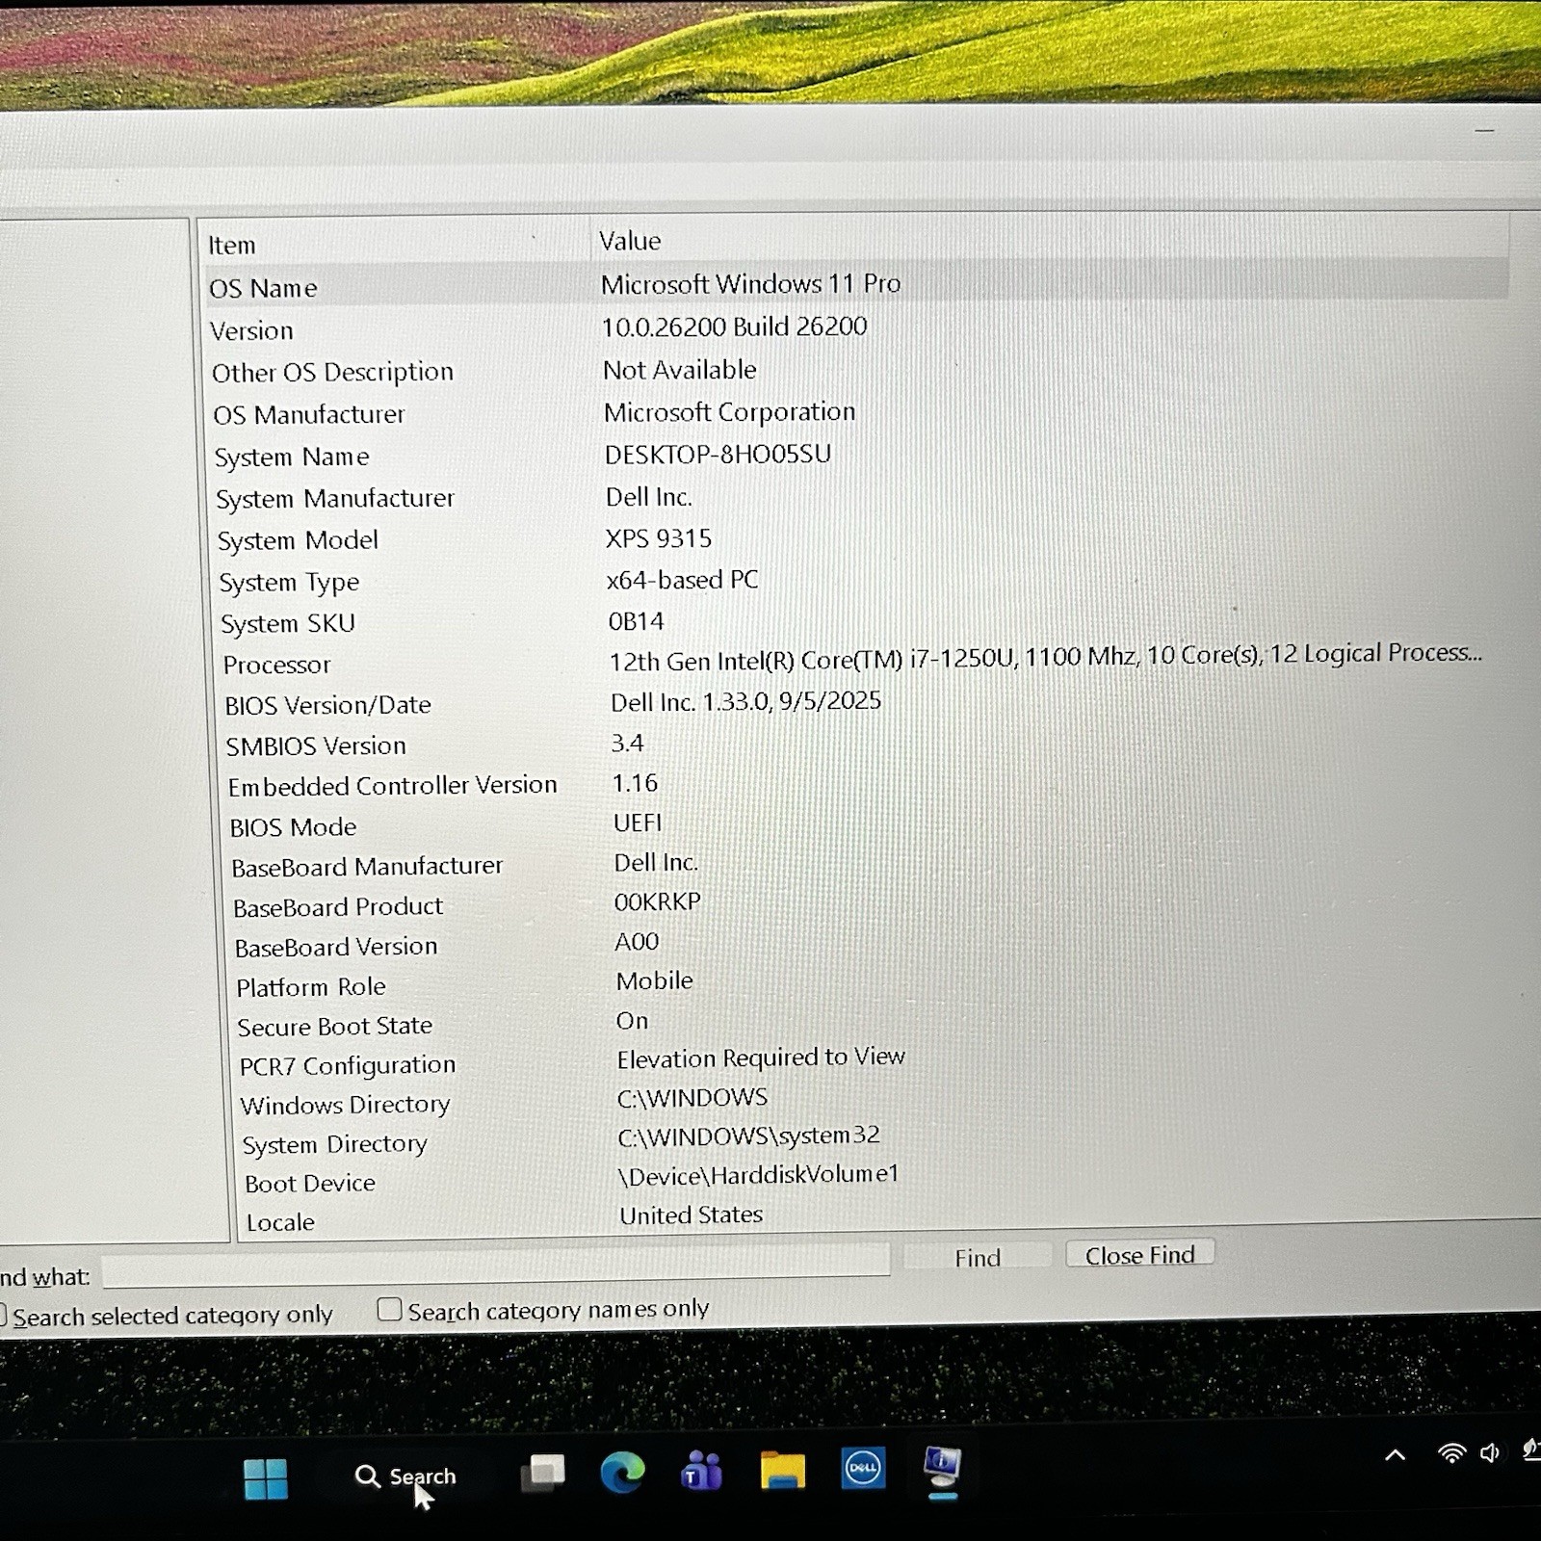Minimize the System Information window
Screen dimensions: 1541x1541
tap(1484, 130)
